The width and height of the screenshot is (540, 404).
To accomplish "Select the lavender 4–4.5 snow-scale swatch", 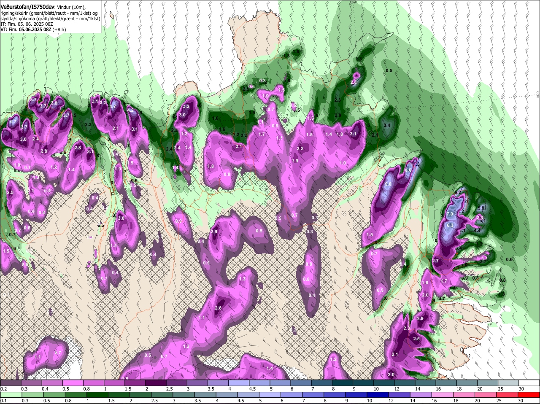I will 240,382.
